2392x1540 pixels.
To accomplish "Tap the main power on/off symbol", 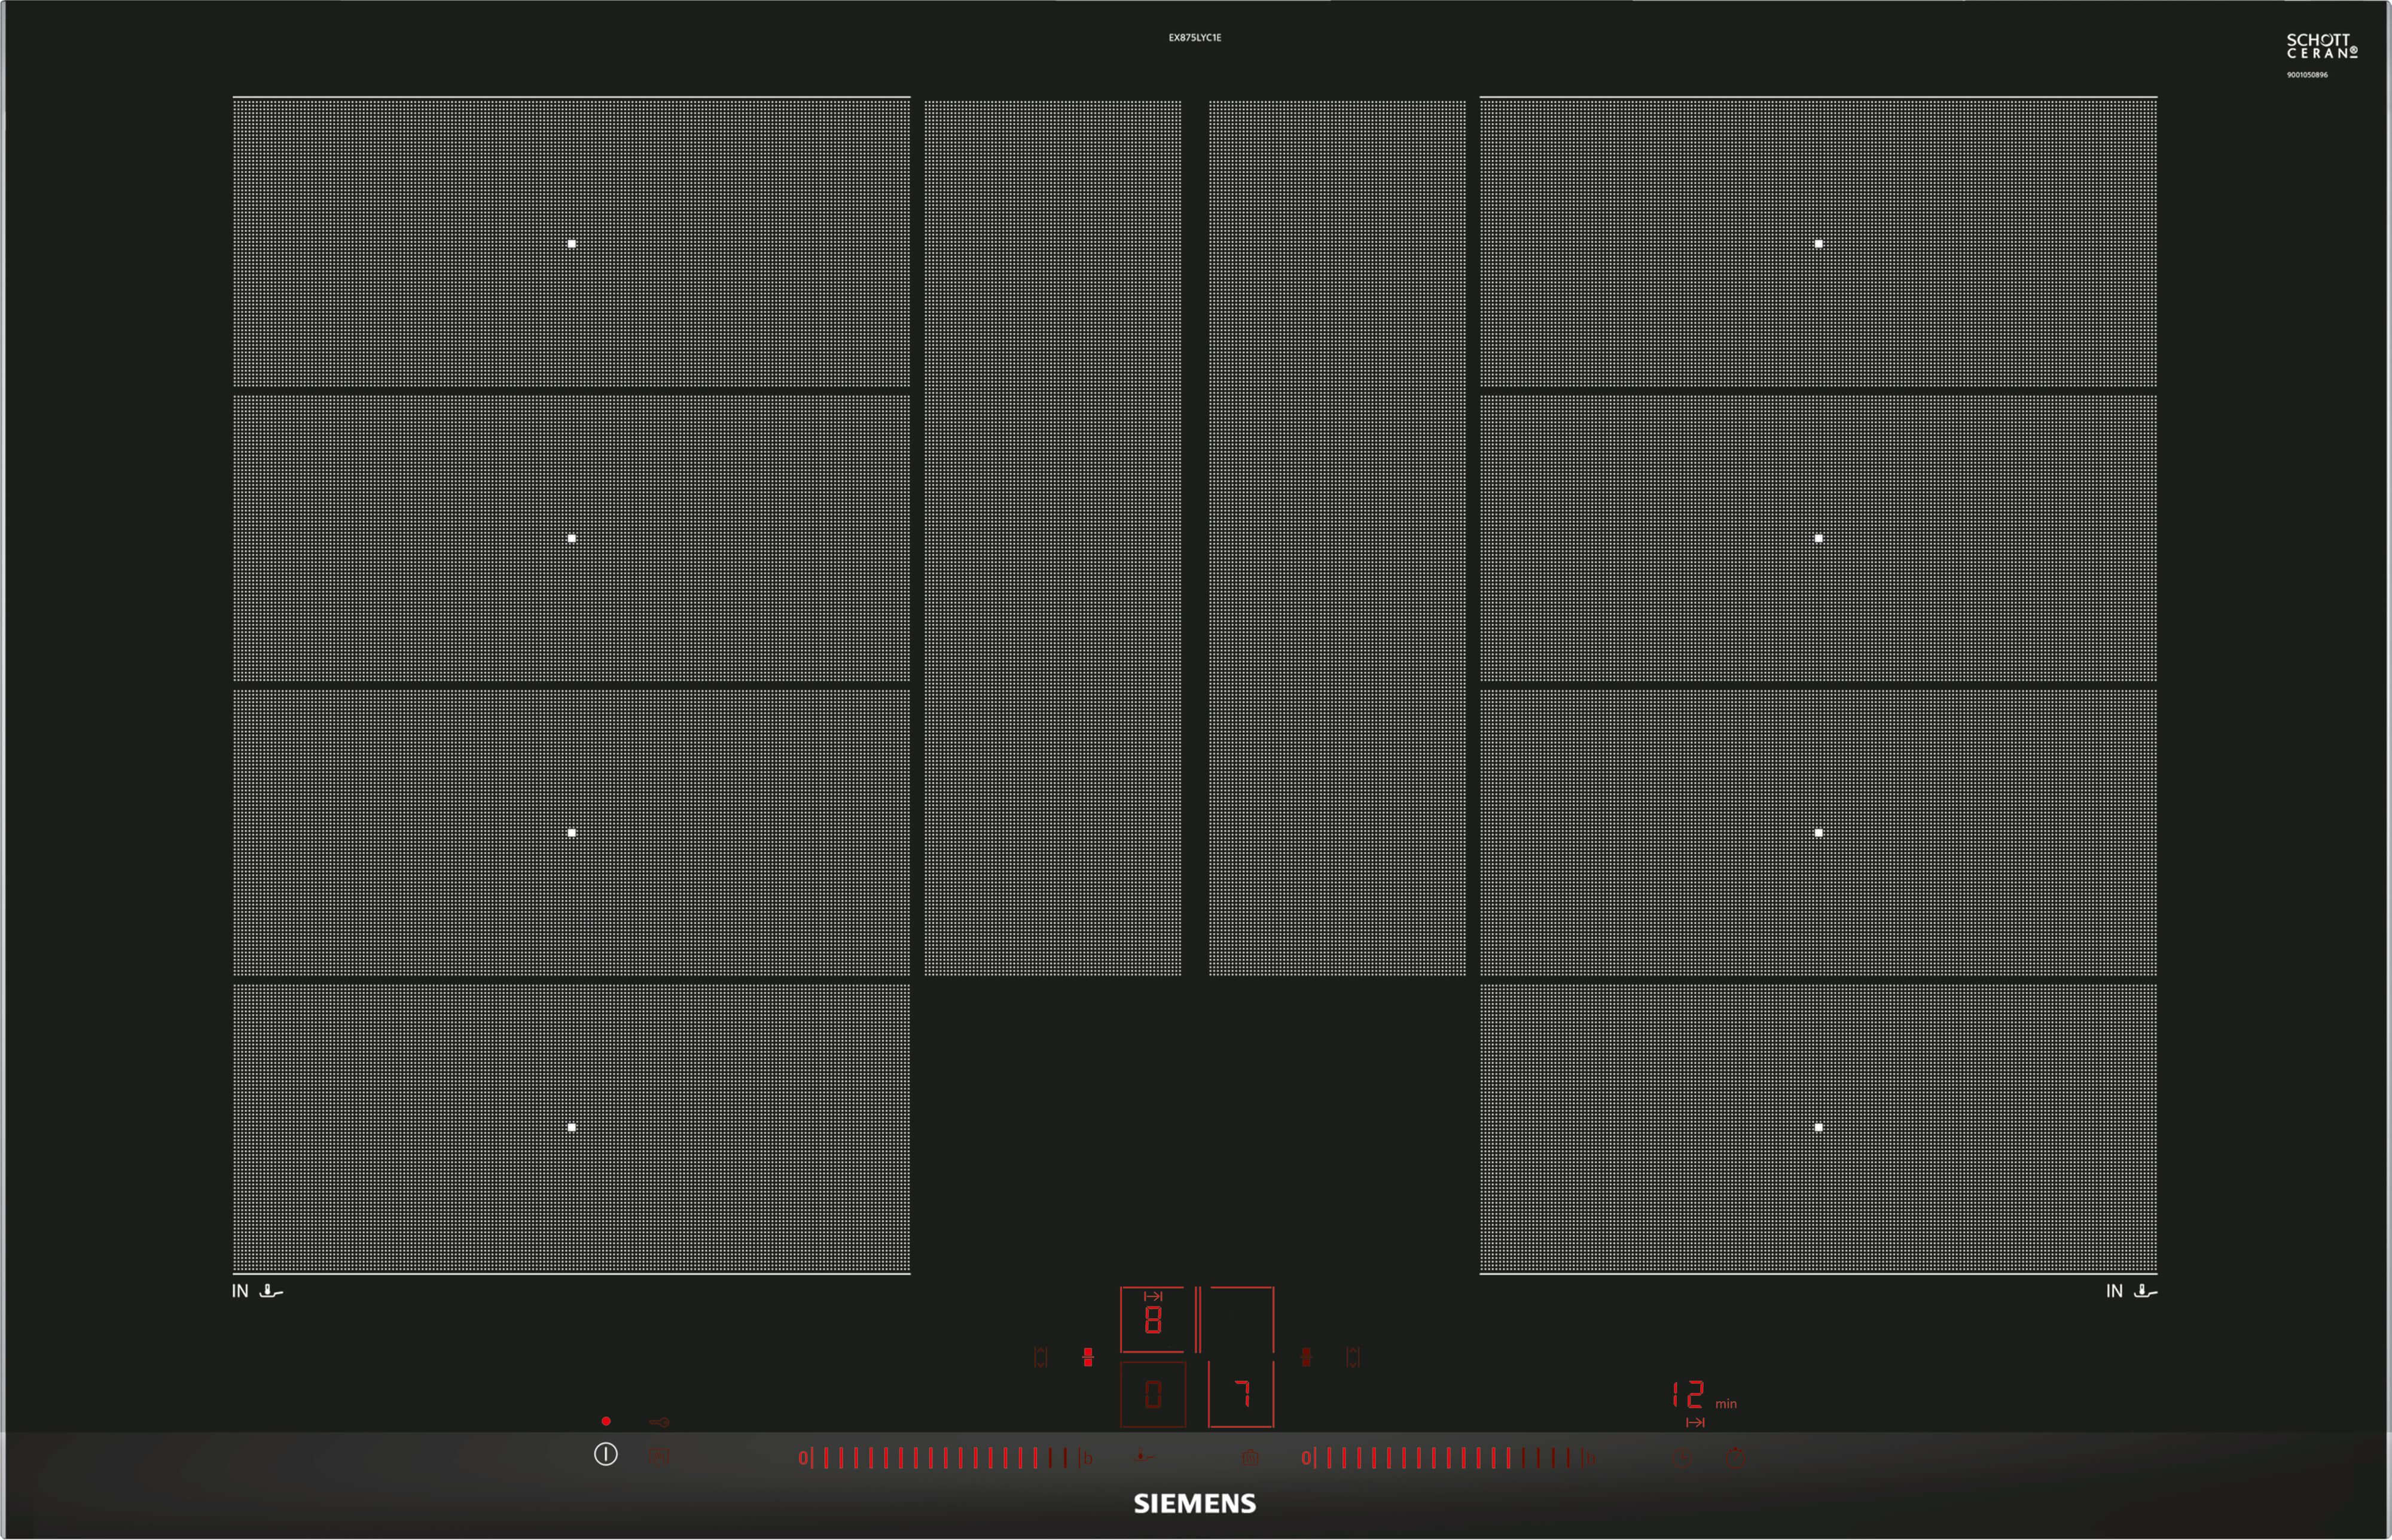I will (606, 1454).
